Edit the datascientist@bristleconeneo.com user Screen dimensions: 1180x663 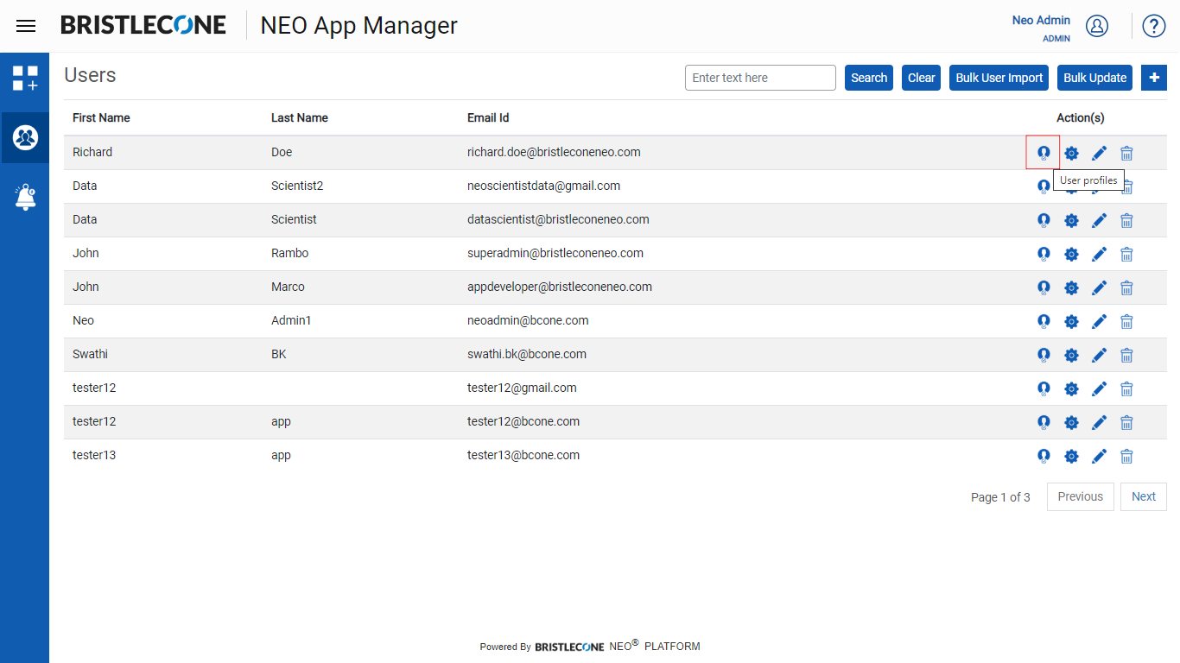1099,220
